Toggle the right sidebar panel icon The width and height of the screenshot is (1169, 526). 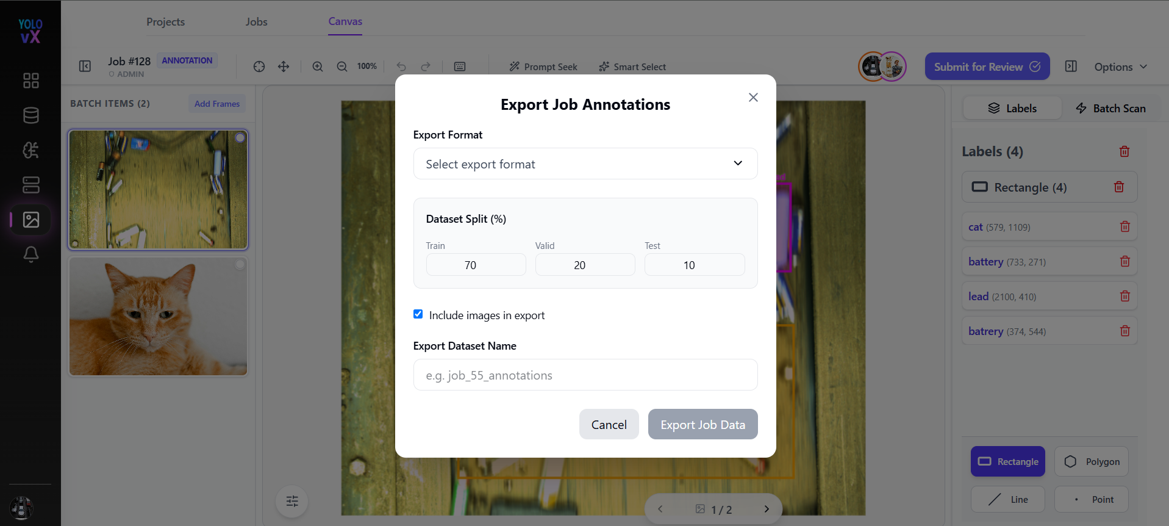[1071, 66]
